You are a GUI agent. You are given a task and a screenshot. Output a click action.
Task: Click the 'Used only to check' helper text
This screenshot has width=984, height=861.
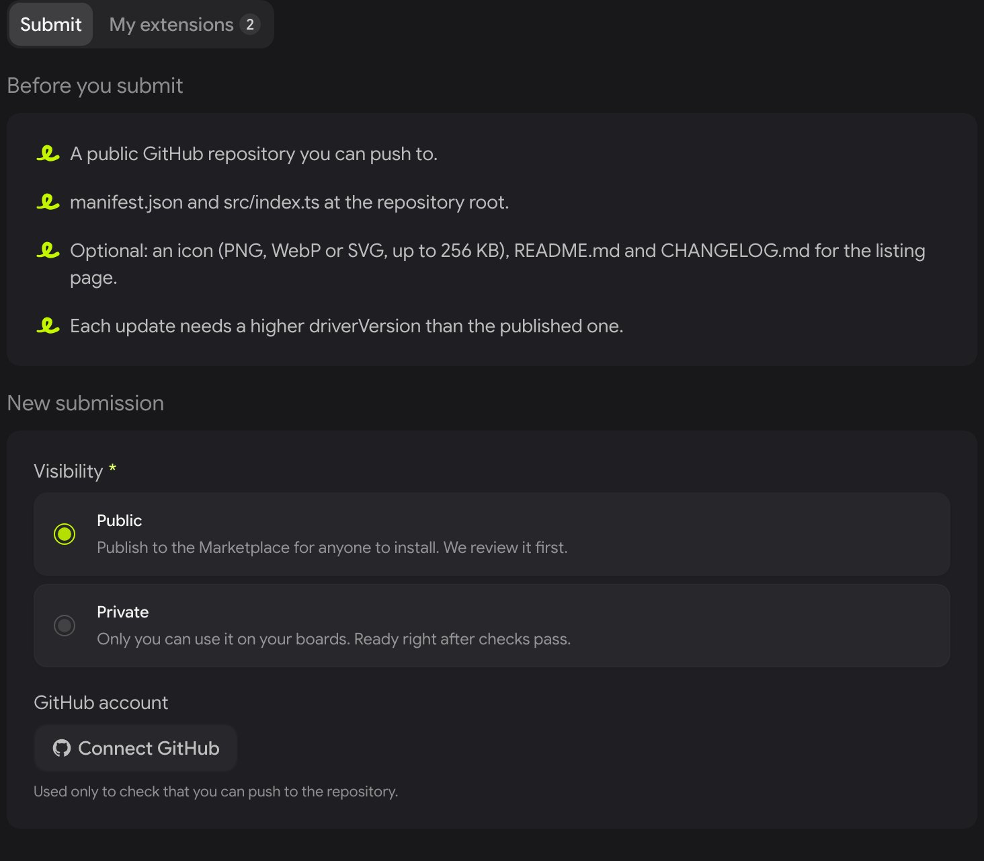coord(216,792)
